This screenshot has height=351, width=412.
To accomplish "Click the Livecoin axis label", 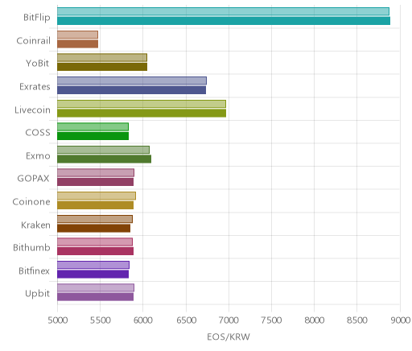I will (32, 109).
